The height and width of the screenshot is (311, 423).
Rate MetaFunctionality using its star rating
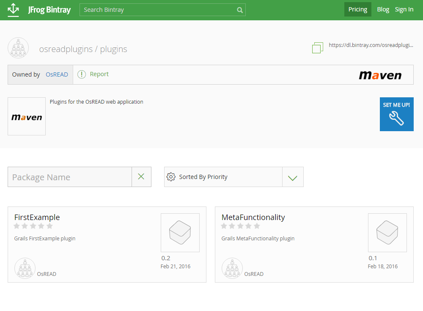[x=240, y=226]
